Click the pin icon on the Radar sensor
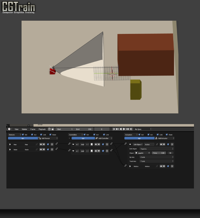Screen dimensions: 200x218 click(36, 150)
